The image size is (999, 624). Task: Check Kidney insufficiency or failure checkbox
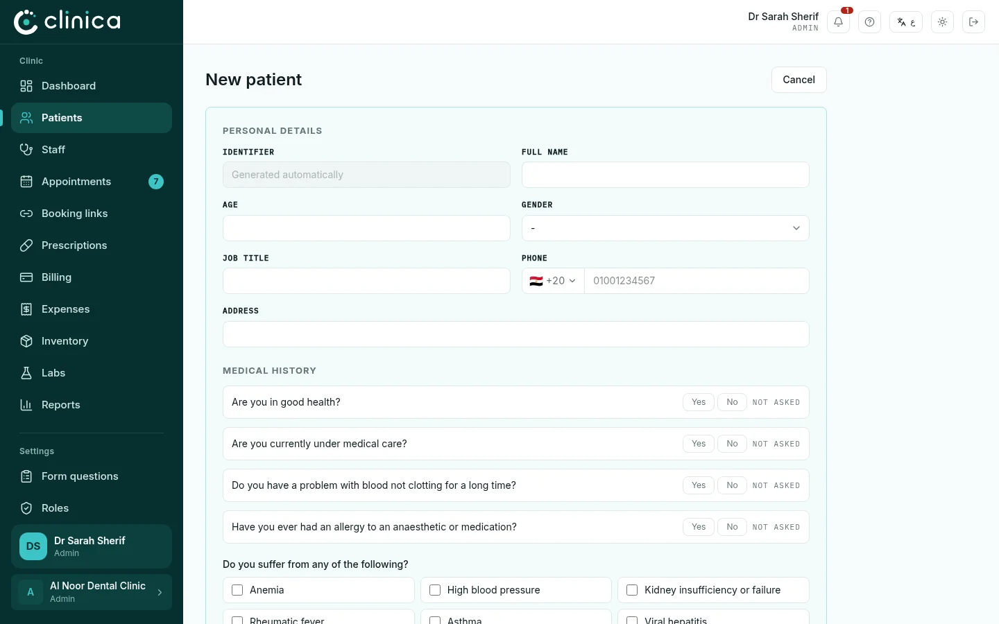click(x=632, y=590)
